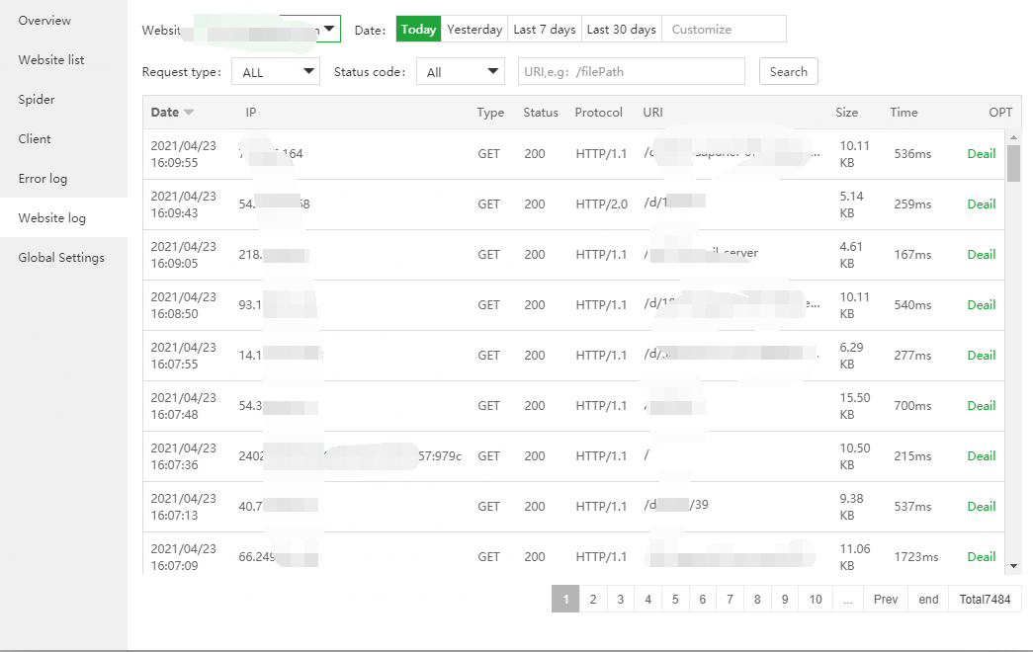This screenshot has width=1033, height=652.
Task: Click the Customize date range field
Action: 724,29
